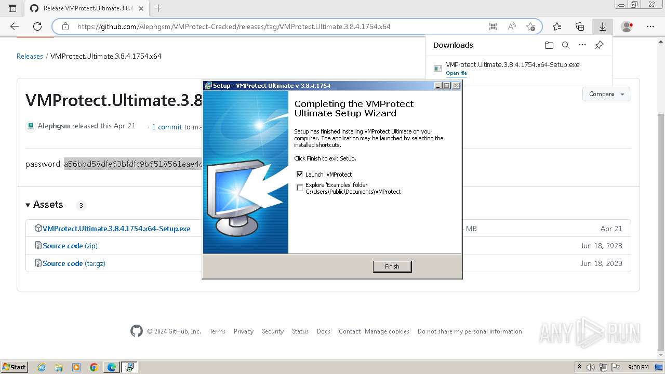This screenshot has width=665, height=374.
Task: Download Source code (tar.gz)
Action: tap(74, 263)
